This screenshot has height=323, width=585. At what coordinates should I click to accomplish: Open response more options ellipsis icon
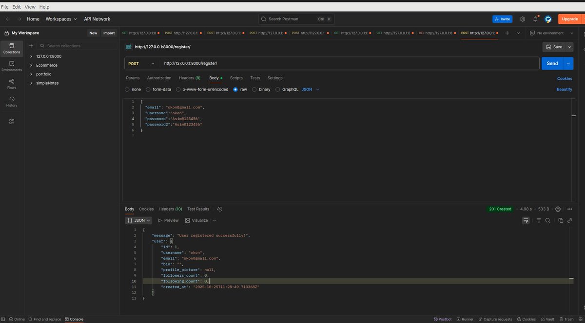tap(569, 209)
